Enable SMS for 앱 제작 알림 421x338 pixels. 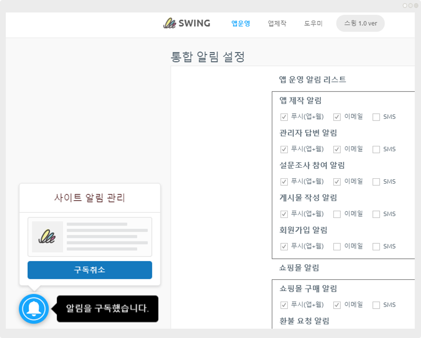[376, 117]
